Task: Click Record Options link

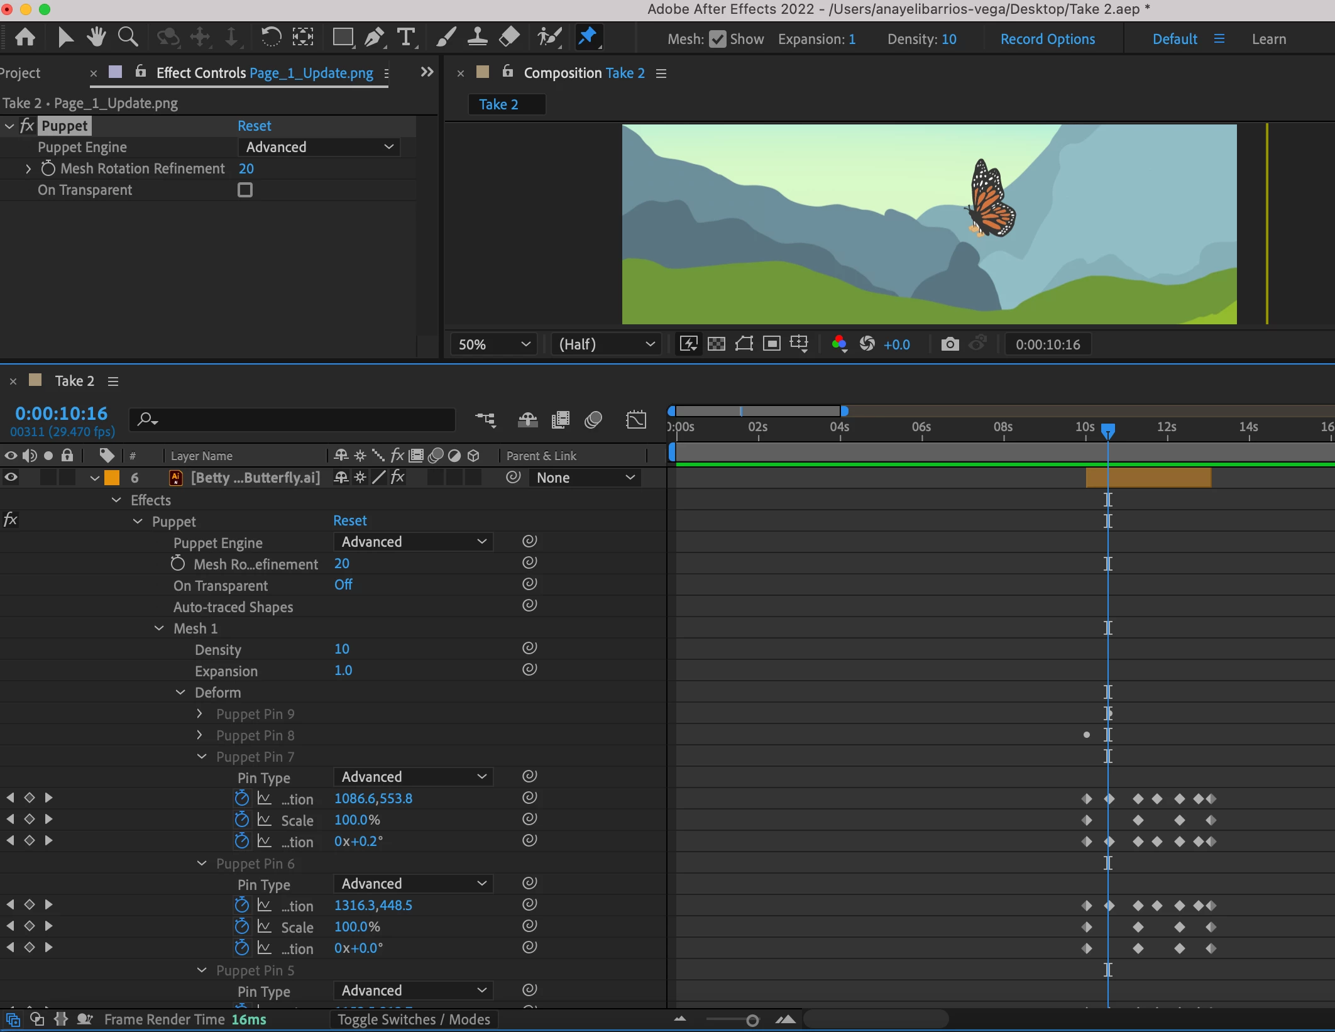Action: (x=1047, y=39)
